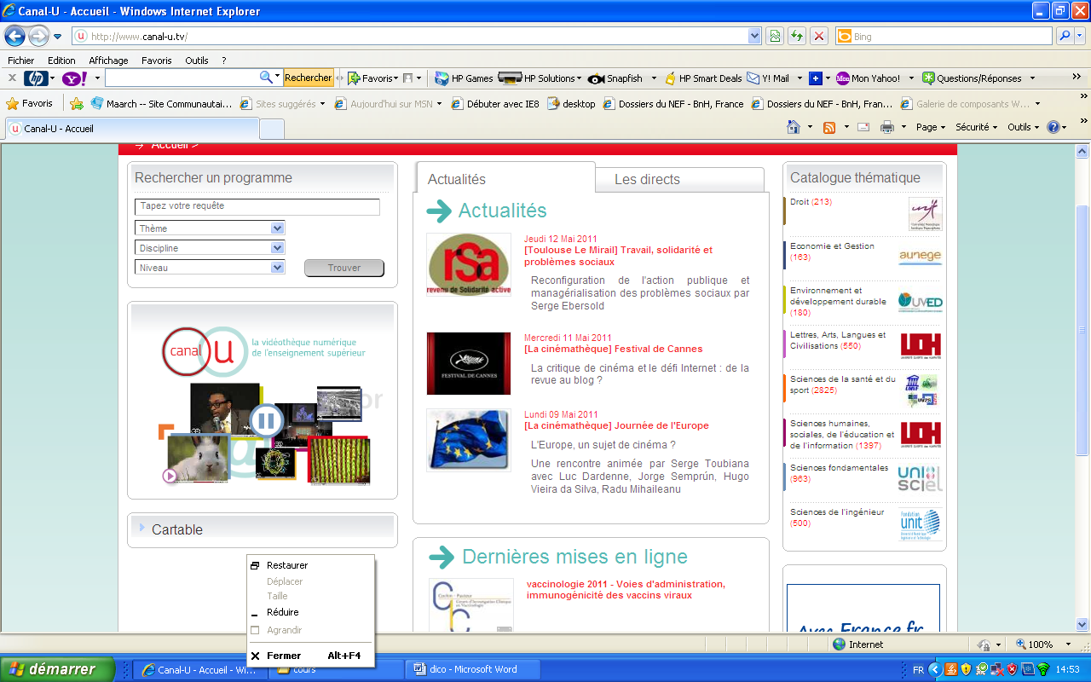
Task: Click the Print printer icon
Action: 886,127
